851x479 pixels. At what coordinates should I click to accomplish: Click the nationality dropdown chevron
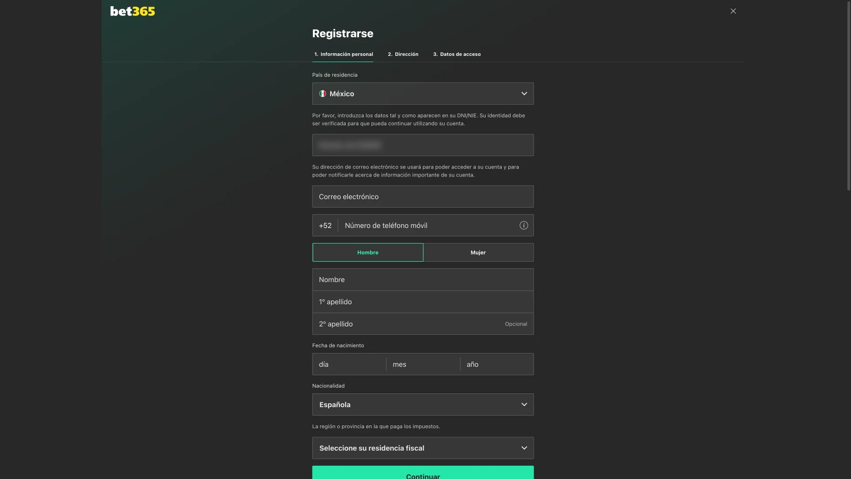point(524,404)
